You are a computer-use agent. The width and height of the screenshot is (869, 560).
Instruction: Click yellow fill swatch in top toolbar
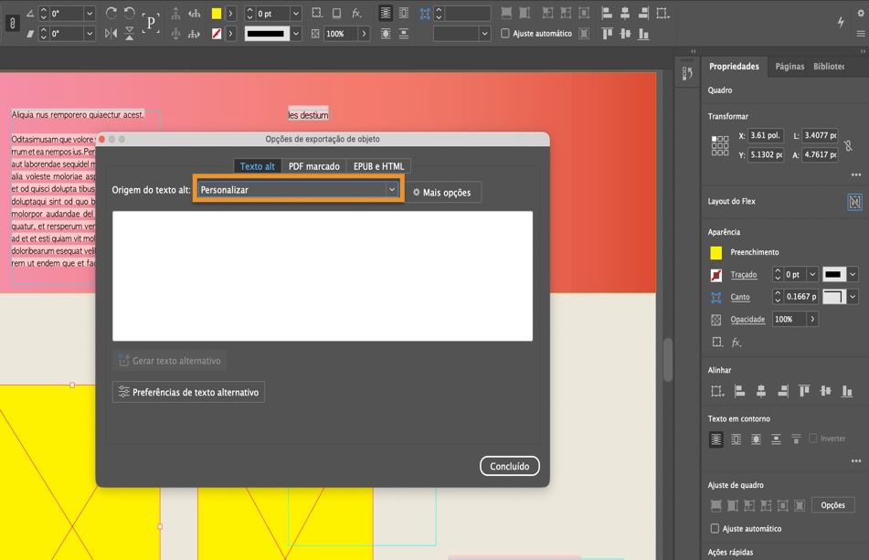pos(217,14)
